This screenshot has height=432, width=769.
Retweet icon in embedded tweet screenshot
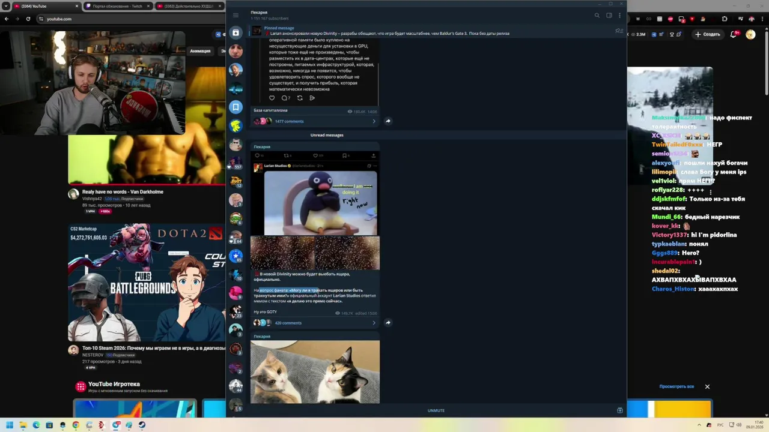click(x=287, y=155)
